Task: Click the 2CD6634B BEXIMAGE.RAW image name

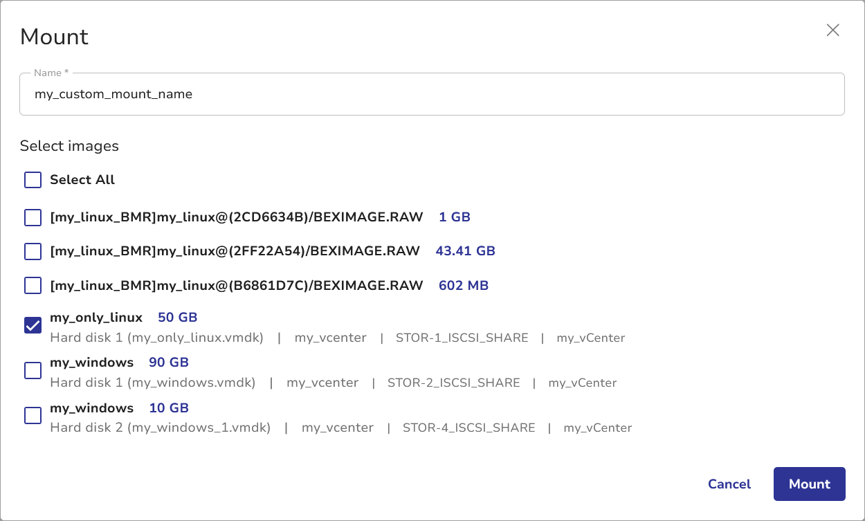Action: (x=236, y=217)
